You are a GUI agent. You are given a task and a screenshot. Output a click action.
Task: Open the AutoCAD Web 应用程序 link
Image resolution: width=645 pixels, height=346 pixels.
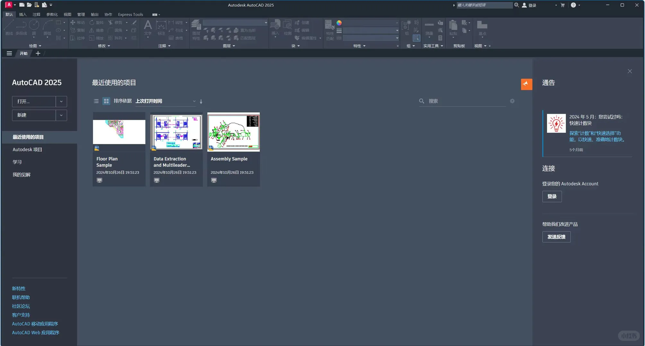pos(36,333)
